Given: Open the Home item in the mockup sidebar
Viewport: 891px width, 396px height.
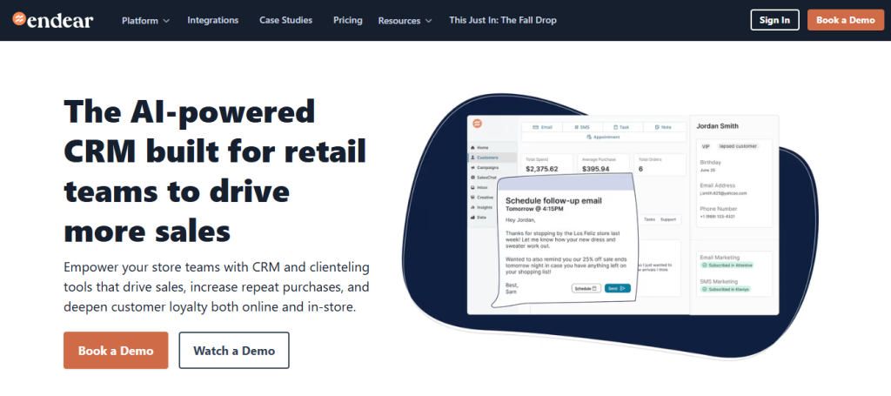Looking at the screenshot, I should pyautogui.click(x=482, y=148).
